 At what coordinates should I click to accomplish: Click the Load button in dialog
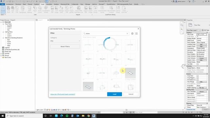point(115,94)
